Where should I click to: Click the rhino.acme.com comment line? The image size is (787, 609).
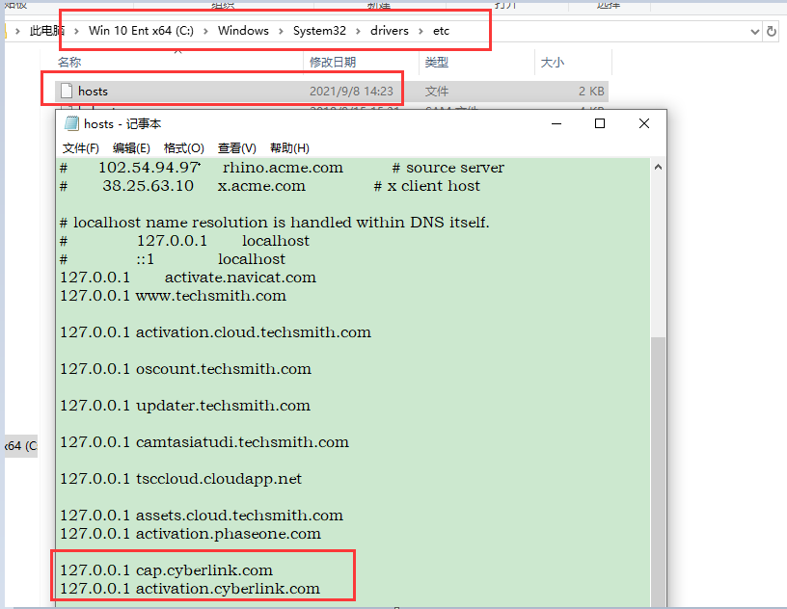click(x=282, y=167)
